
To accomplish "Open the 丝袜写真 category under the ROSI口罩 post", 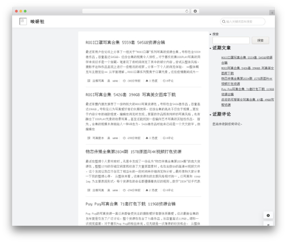I will (x=98, y=81).
